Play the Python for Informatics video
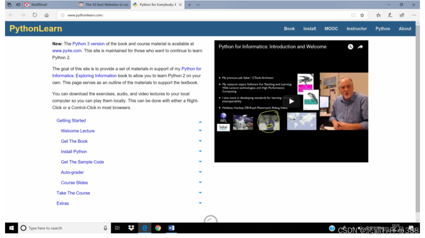 tap(291, 102)
